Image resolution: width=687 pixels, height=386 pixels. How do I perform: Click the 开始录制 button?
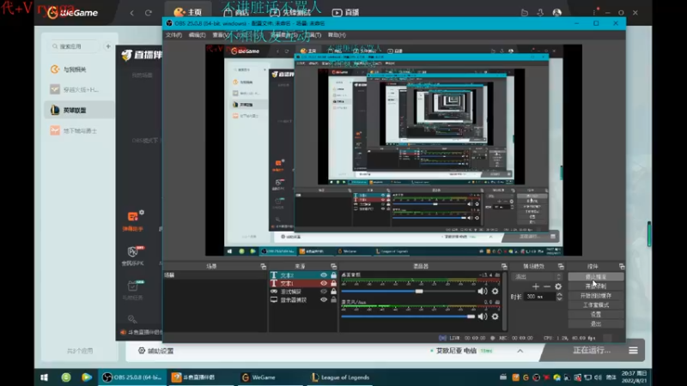(596, 286)
